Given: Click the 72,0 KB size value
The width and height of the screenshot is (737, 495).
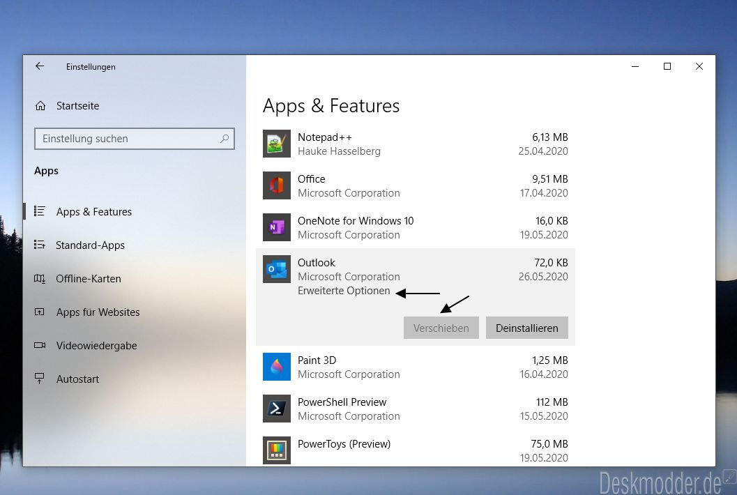Looking at the screenshot, I should tap(551, 263).
